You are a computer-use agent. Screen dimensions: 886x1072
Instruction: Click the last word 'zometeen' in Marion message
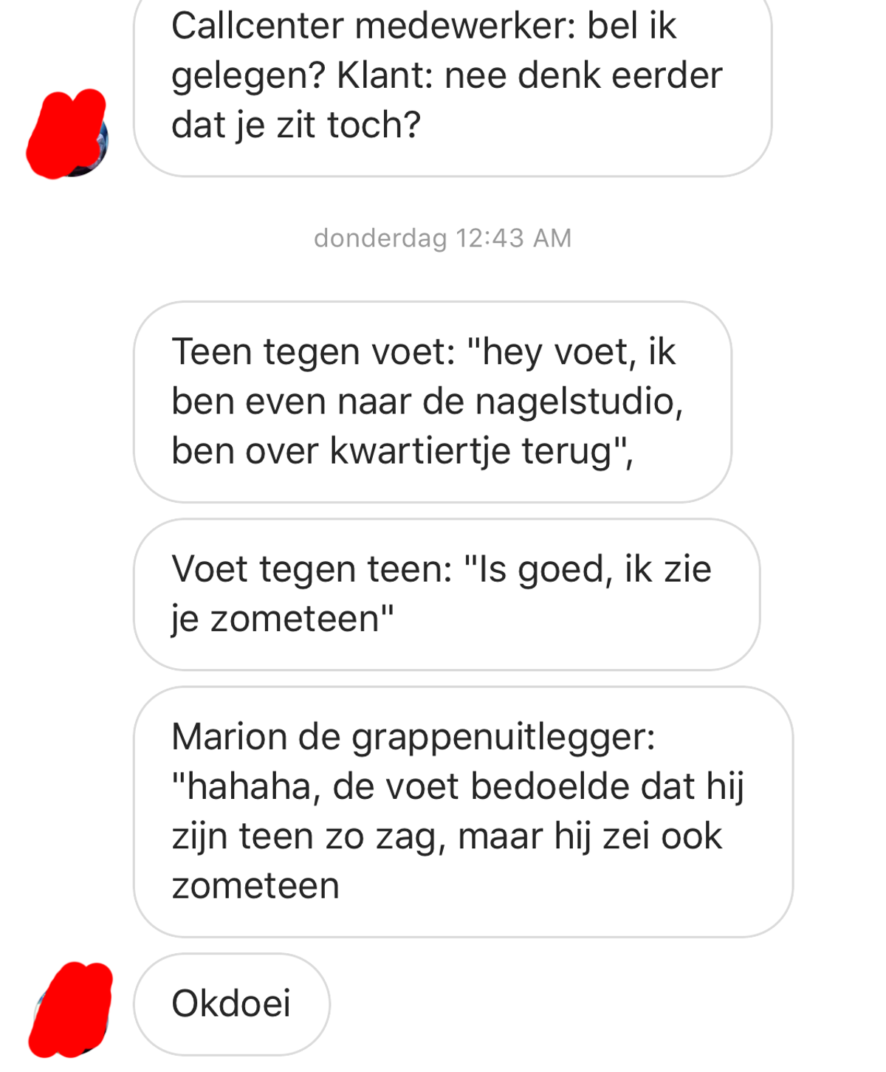255,886
